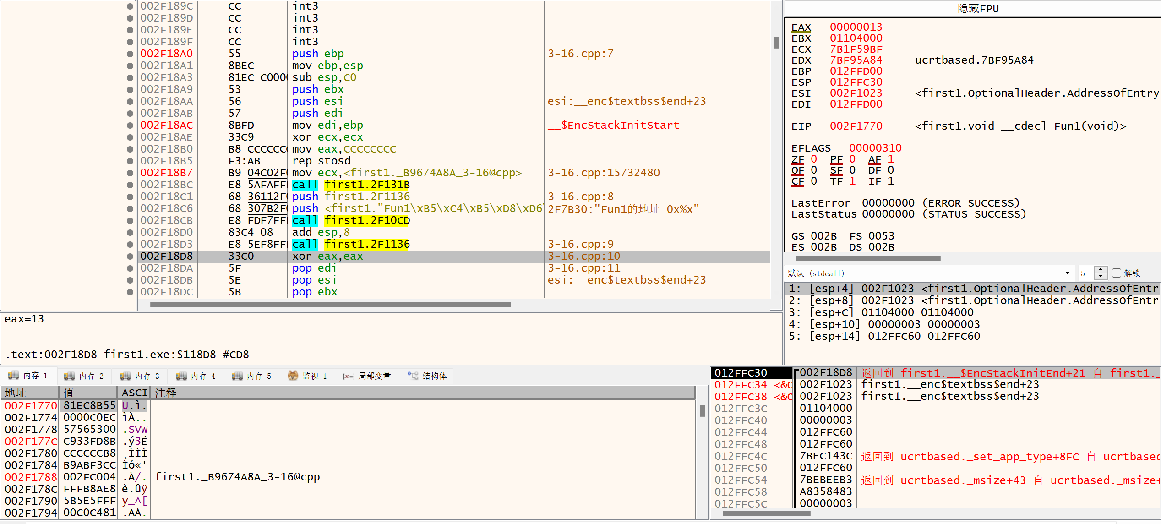The height and width of the screenshot is (524, 1161).
Task: Click the 注释 column header in dump
Action: [x=166, y=393]
